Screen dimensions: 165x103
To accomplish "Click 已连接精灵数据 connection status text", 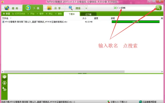I will tap(149, 102).
